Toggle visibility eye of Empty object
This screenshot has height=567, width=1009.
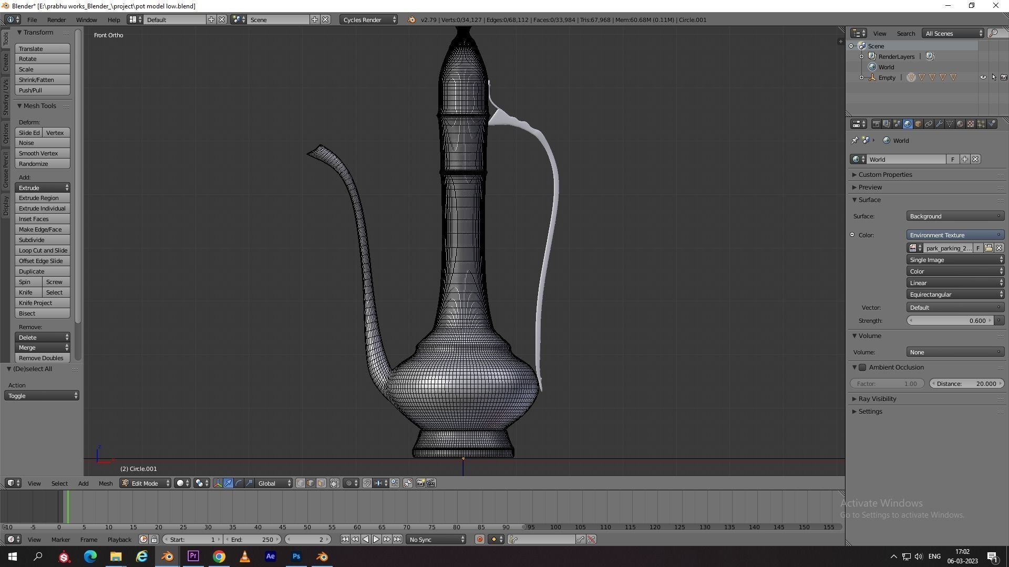(983, 77)
